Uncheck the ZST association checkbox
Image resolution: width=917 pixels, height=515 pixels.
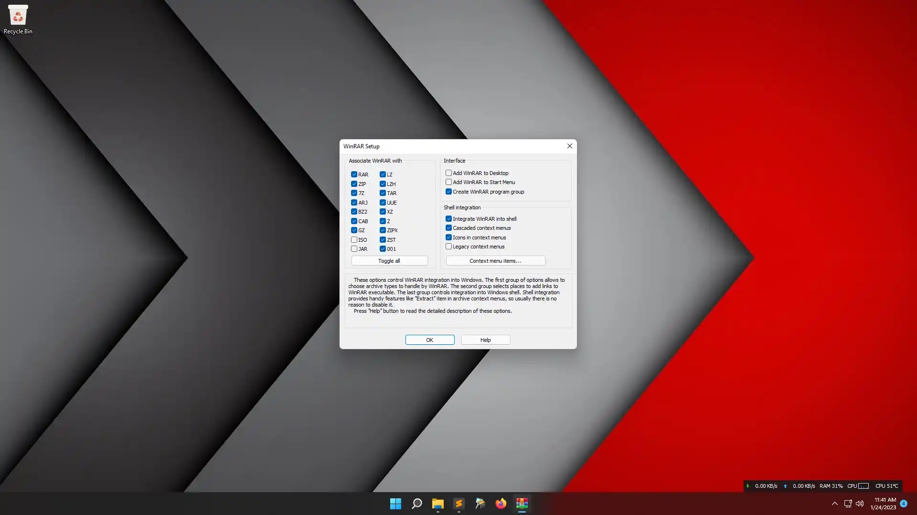coord(383,239)
